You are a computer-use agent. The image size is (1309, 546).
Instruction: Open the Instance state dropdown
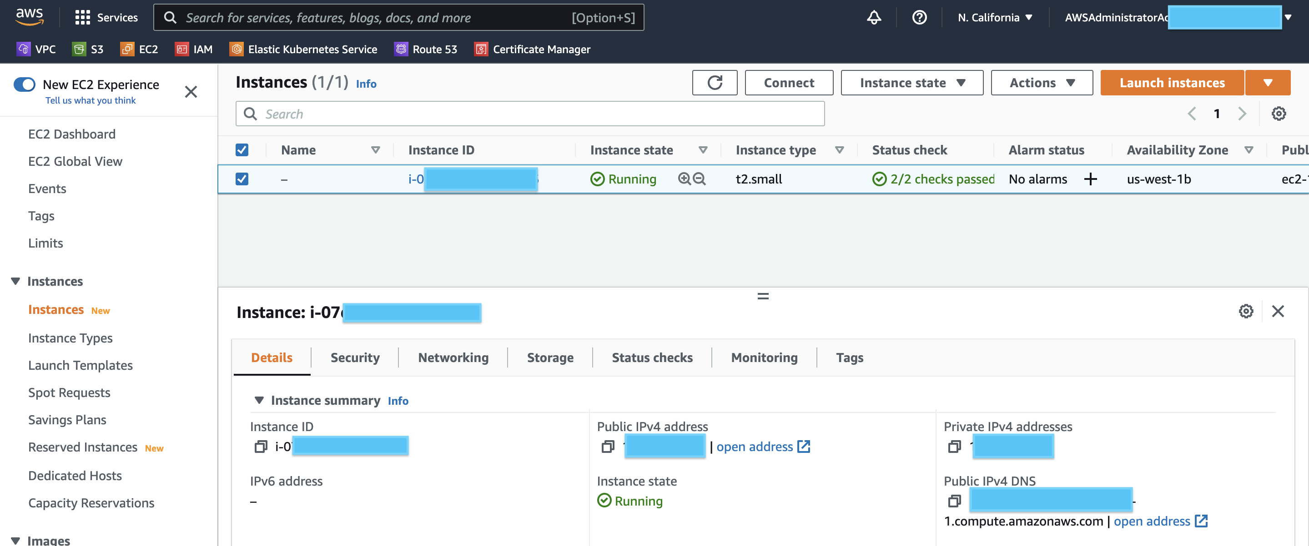coord(911,83)
